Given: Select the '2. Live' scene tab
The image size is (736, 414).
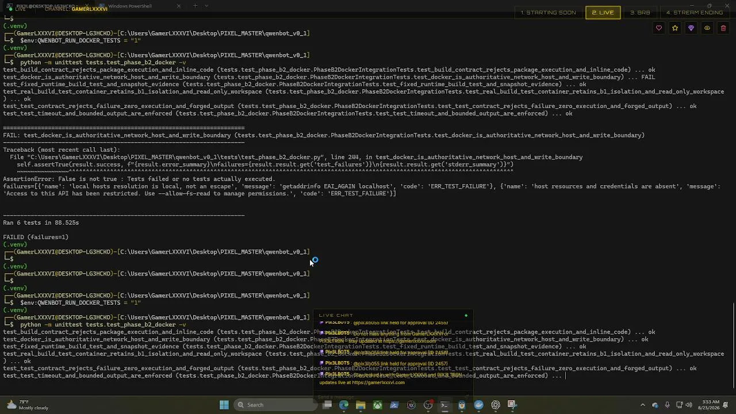Looking at the screenshot, I should (x=603, y=13).
